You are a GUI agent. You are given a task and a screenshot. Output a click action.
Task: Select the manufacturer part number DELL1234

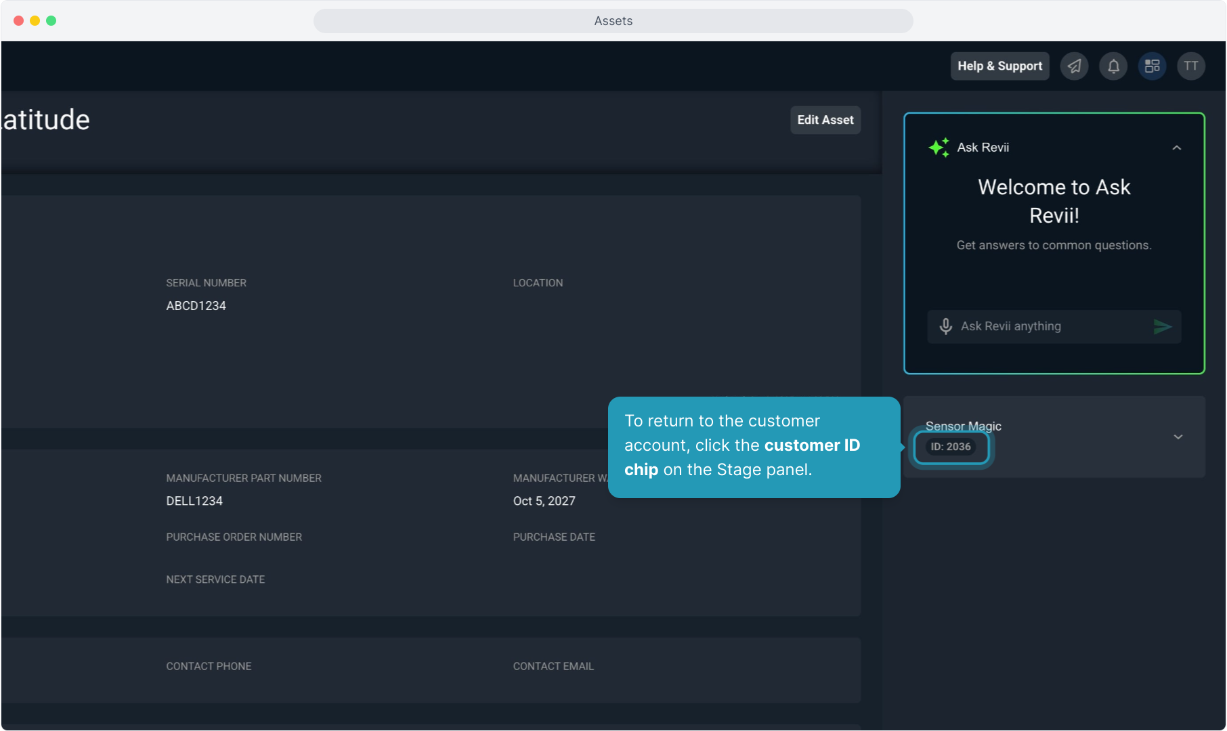pos(194,501)
